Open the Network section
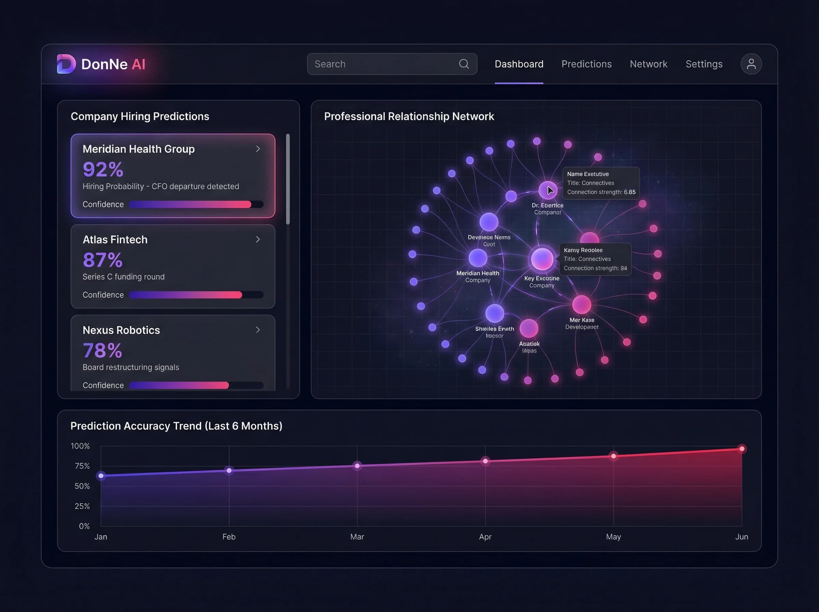The height and width of the screenshot is (612, 819). tap(648, 64)
